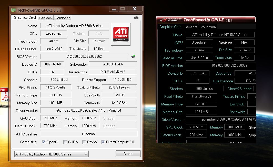
Task: Select Graphics Card tab in ROG GPU-Z
Action: click(x=170, y=27)
